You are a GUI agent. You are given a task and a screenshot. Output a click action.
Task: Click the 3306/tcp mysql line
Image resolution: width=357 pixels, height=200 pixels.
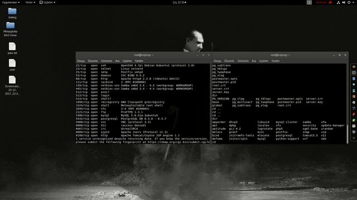coord(117,116)
